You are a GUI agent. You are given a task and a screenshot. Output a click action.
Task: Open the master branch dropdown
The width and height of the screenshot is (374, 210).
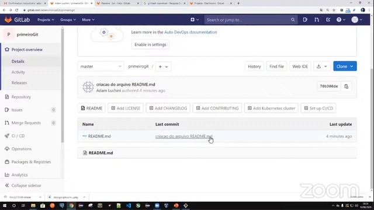(101, 66)
